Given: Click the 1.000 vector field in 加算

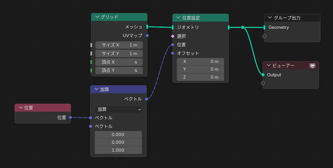Looking at the screenshot, I should (118, 150).
